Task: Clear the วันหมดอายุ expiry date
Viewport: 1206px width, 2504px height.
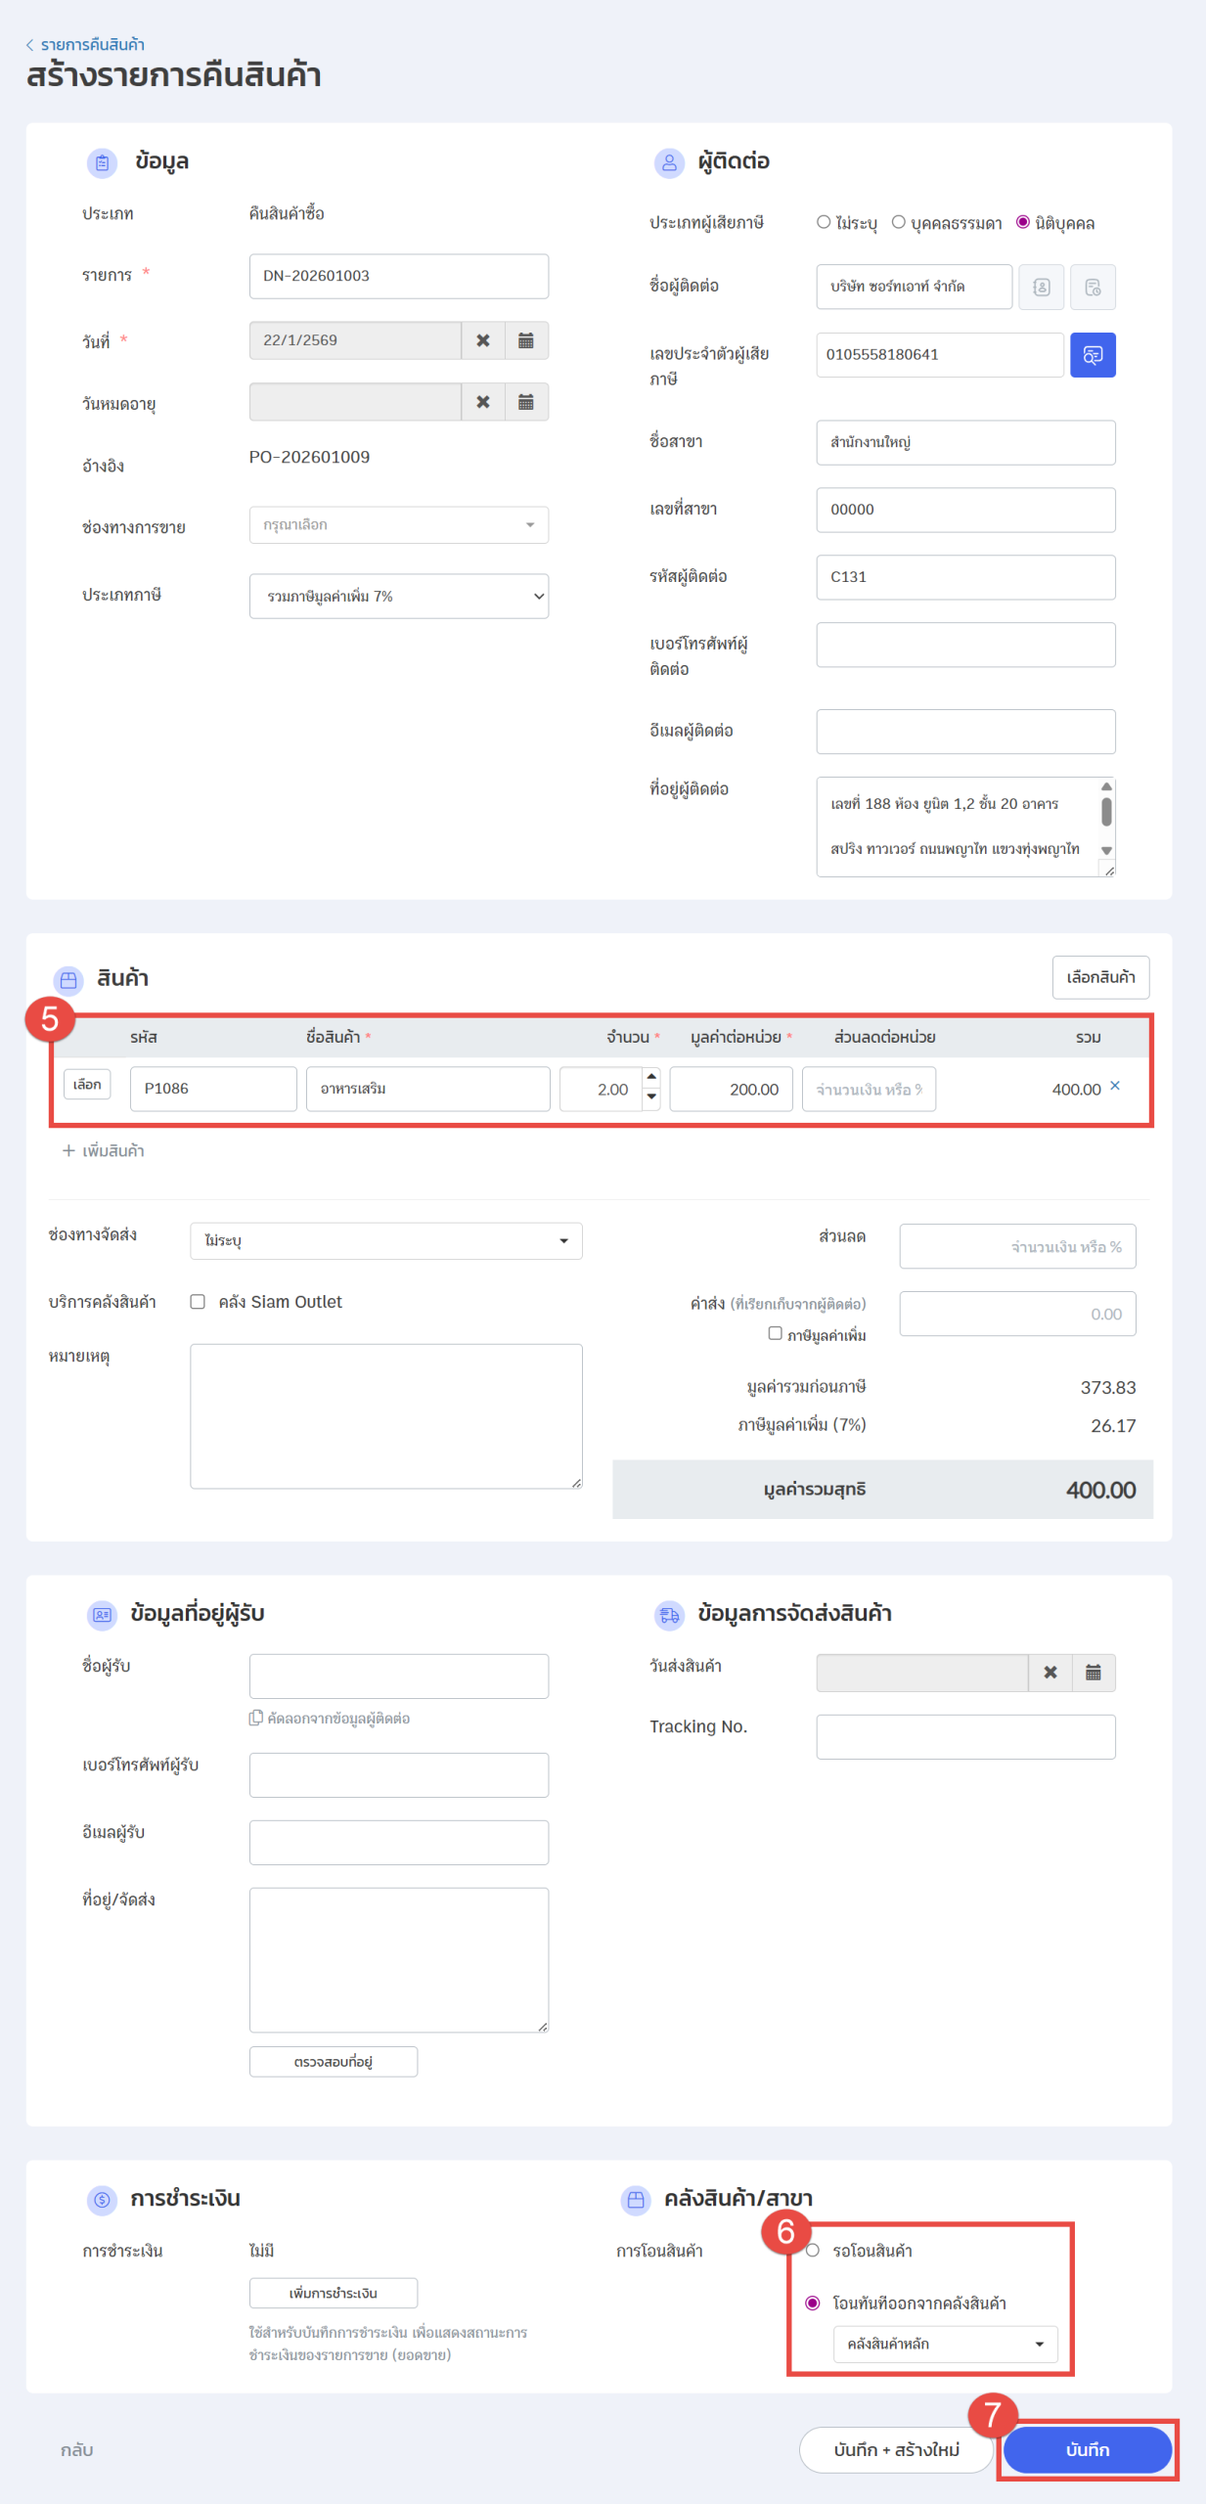Action: (482, 402)
